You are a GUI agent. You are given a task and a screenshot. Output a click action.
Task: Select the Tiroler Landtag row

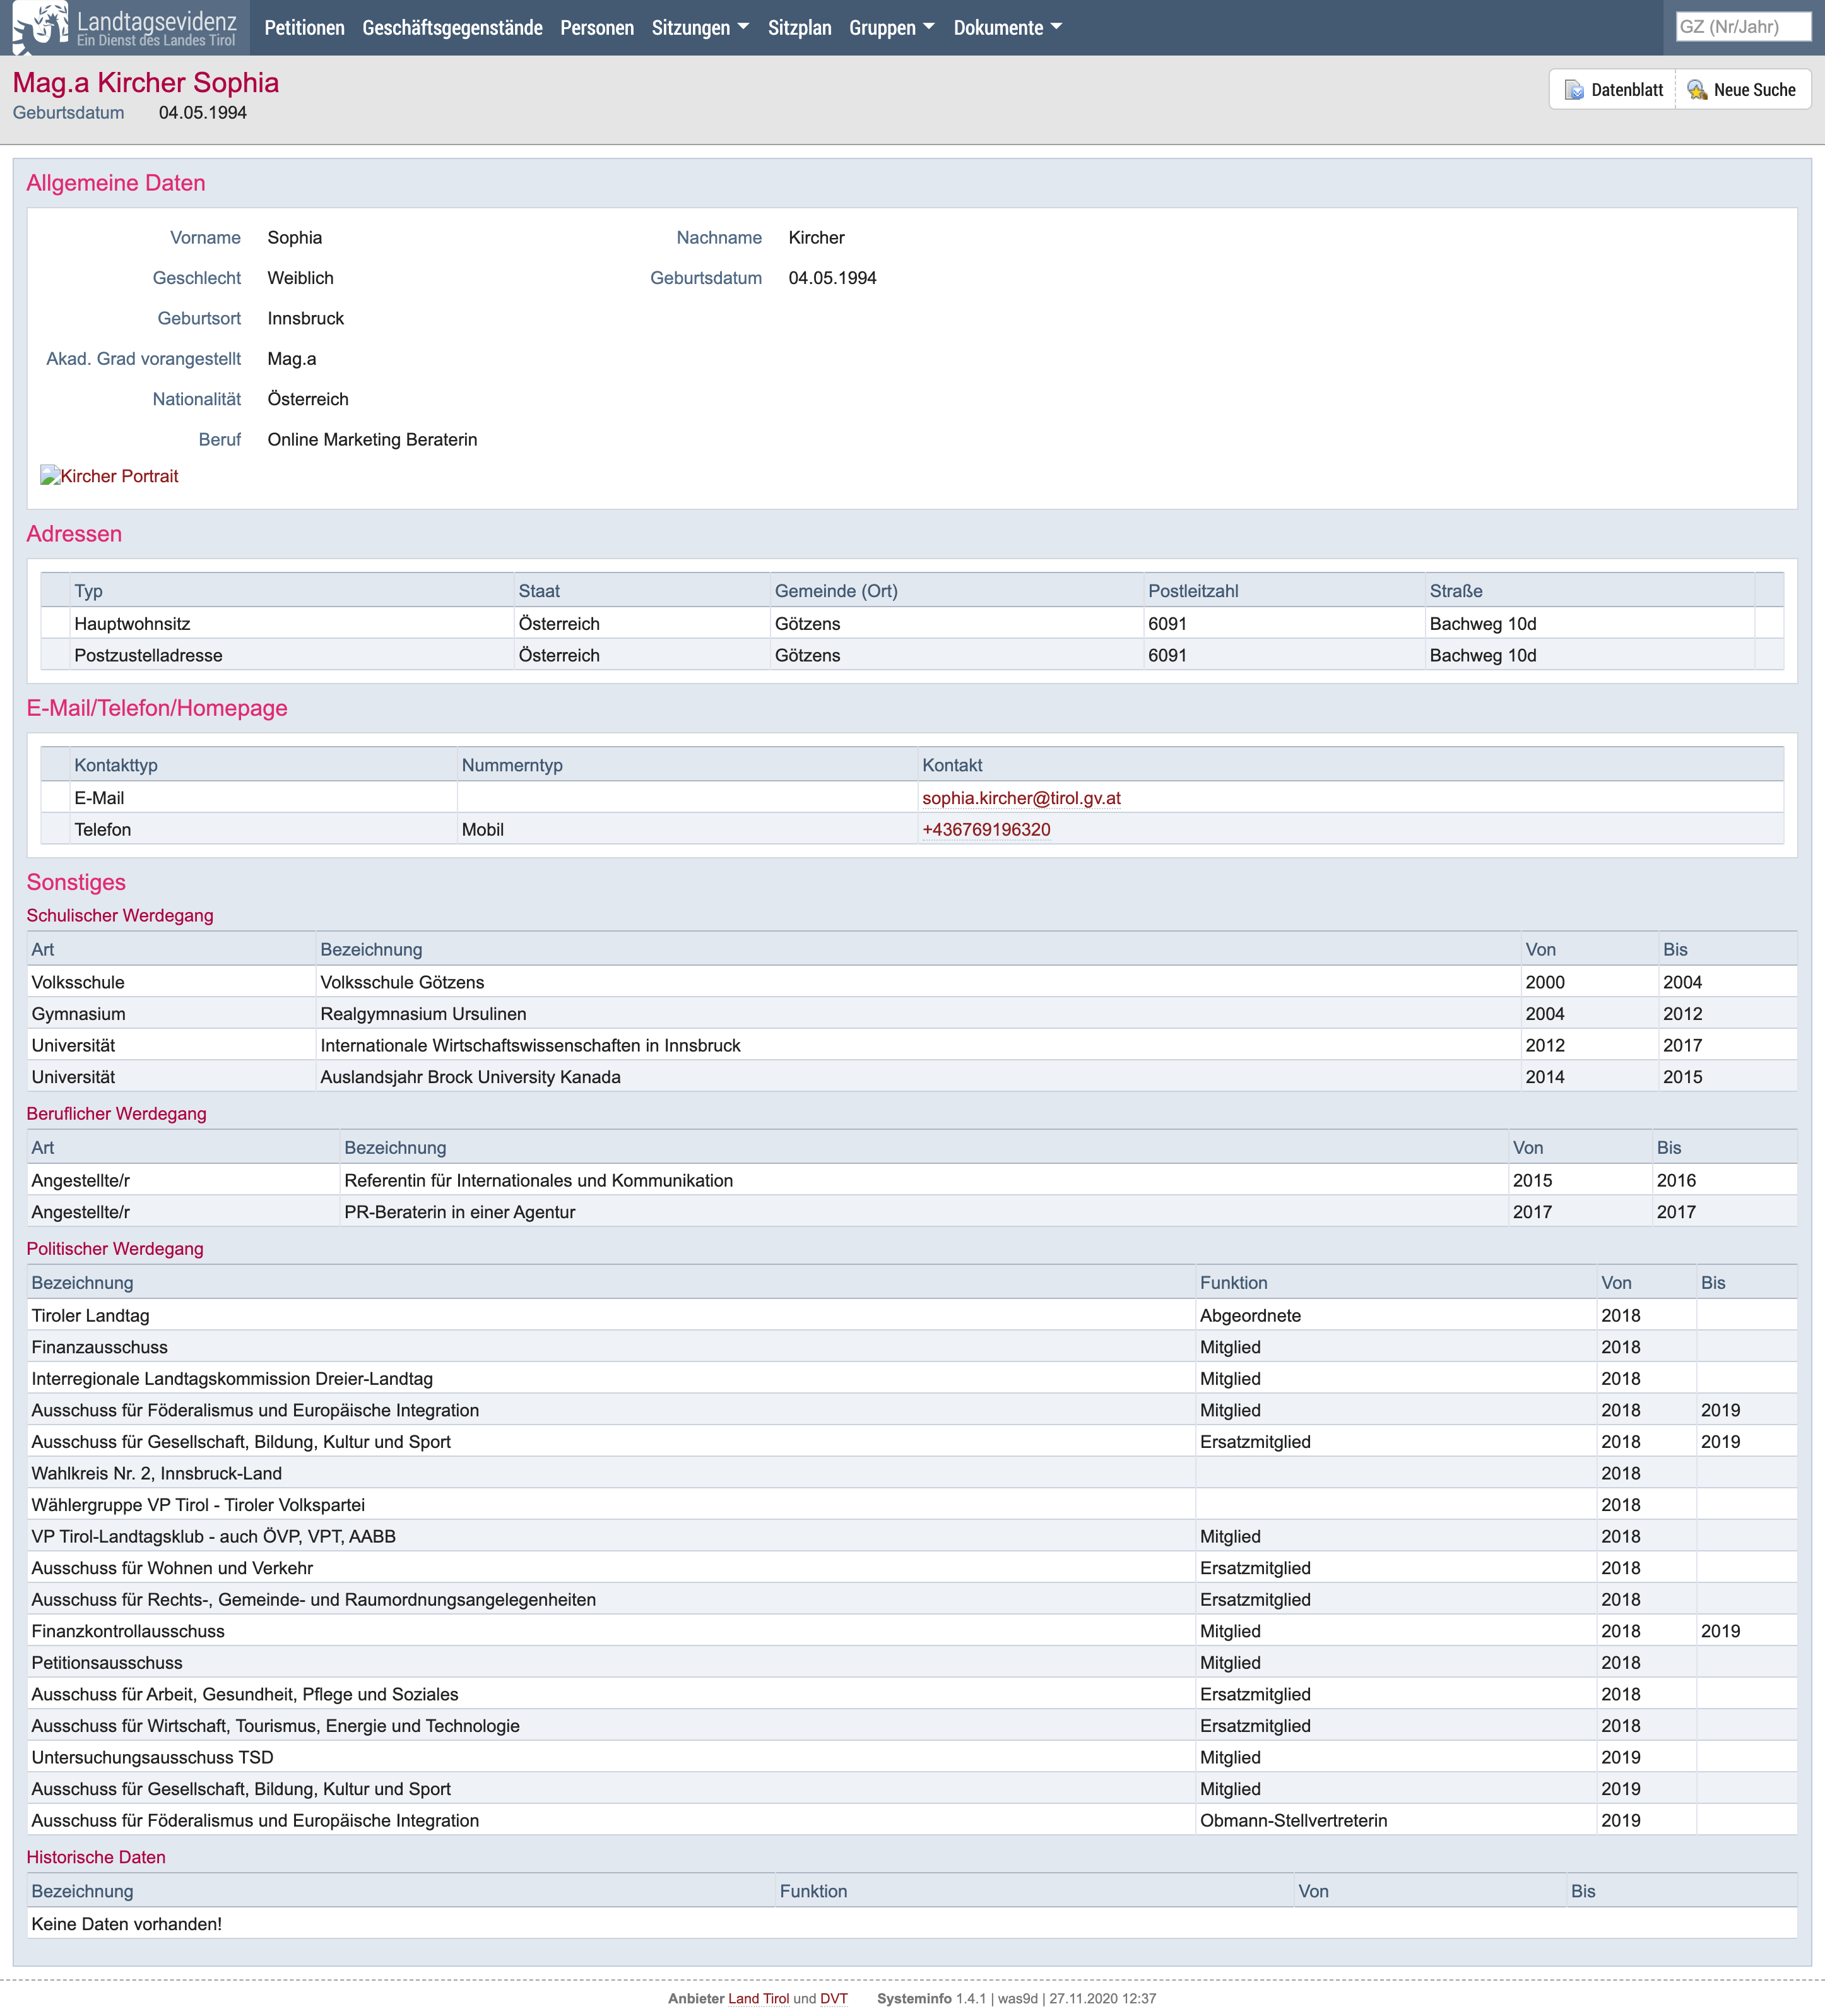[912, 1315]
